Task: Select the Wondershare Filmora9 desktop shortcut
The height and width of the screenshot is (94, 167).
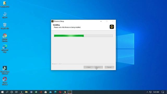Action: (x=5, y=70)
